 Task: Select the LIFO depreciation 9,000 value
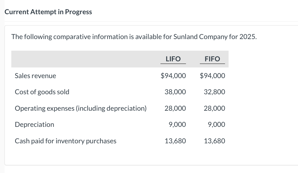point(177,125)
